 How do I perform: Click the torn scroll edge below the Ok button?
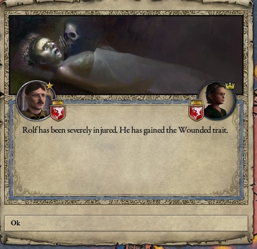click(126, 239)
